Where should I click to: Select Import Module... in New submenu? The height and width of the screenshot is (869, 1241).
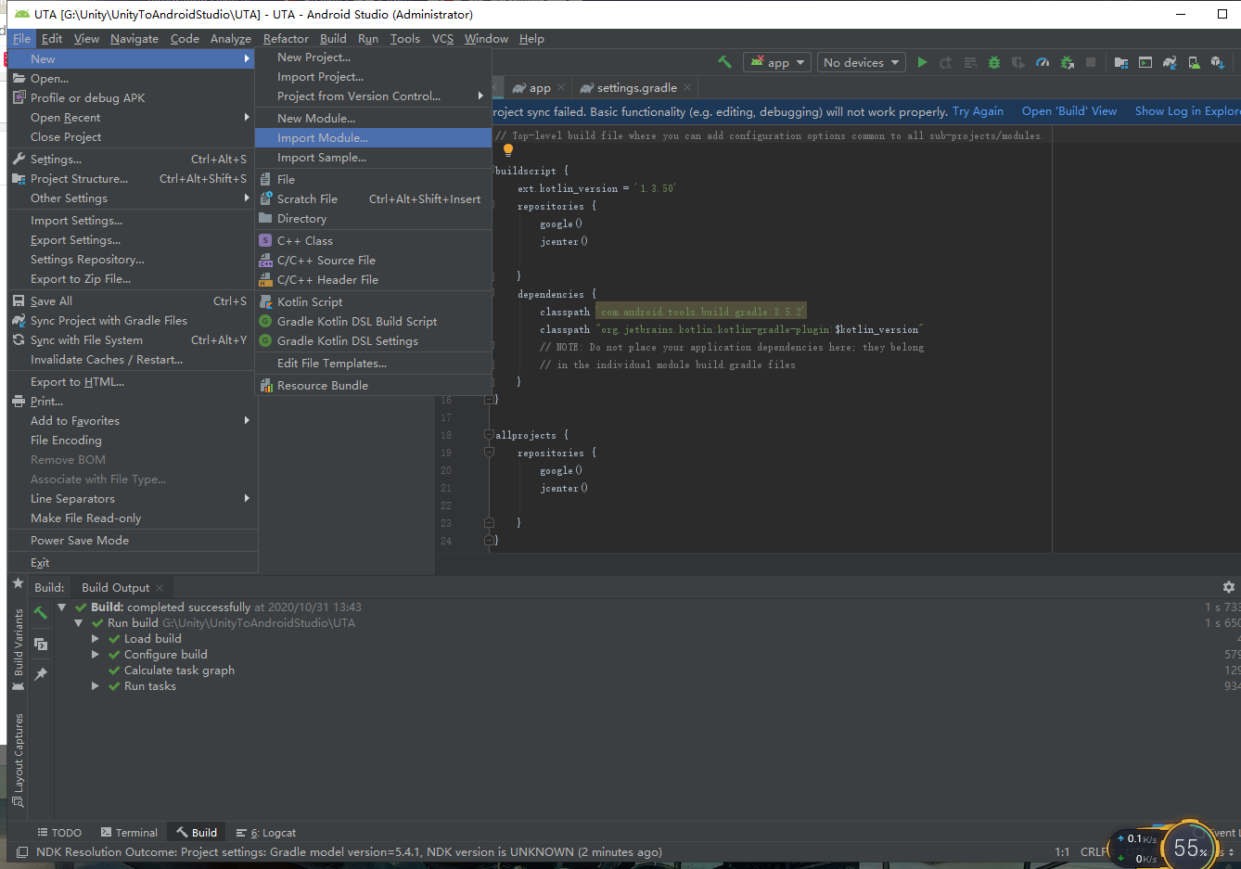373,138
